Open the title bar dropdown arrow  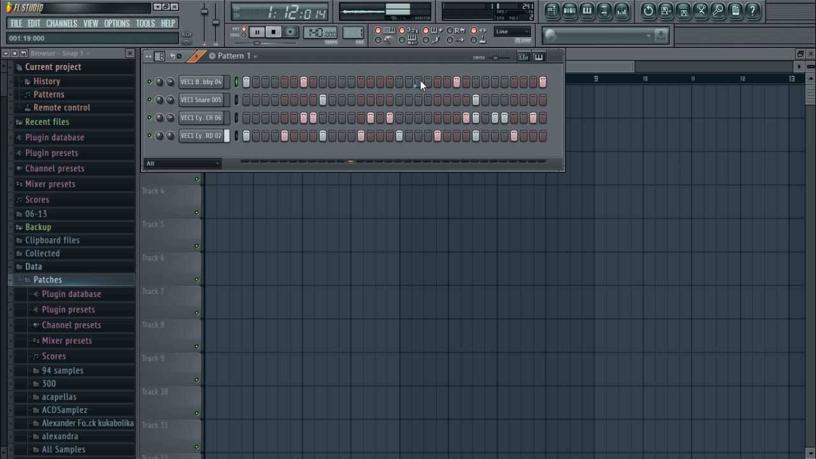[157, 7]
